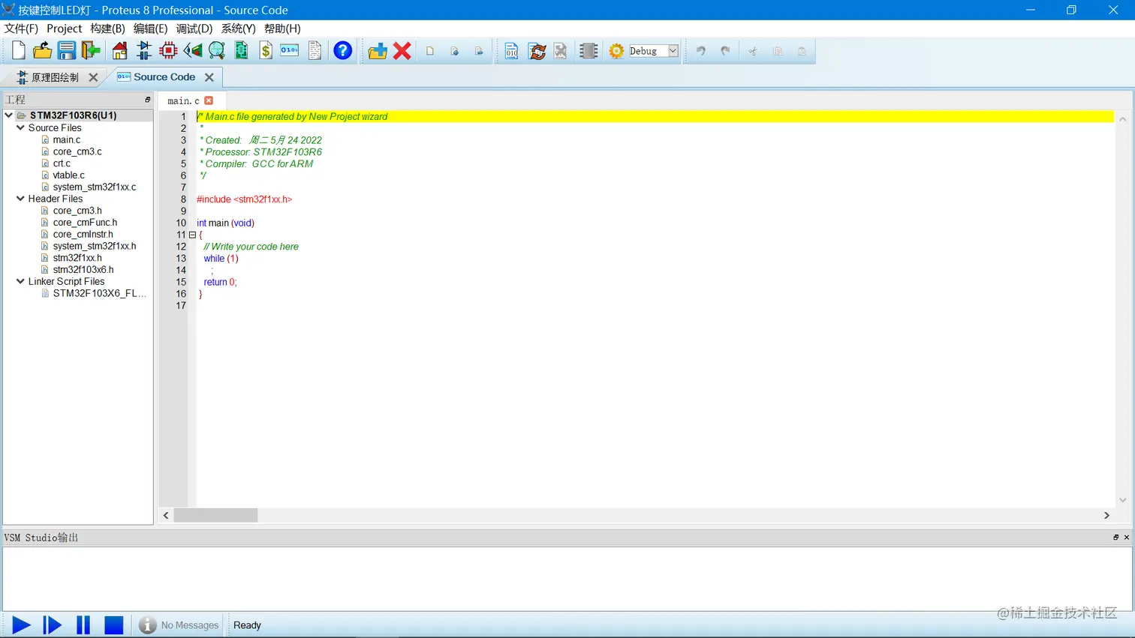Undock the 工程 project panel
Viewport: 1135px width, 638px height.
(148, 100)
